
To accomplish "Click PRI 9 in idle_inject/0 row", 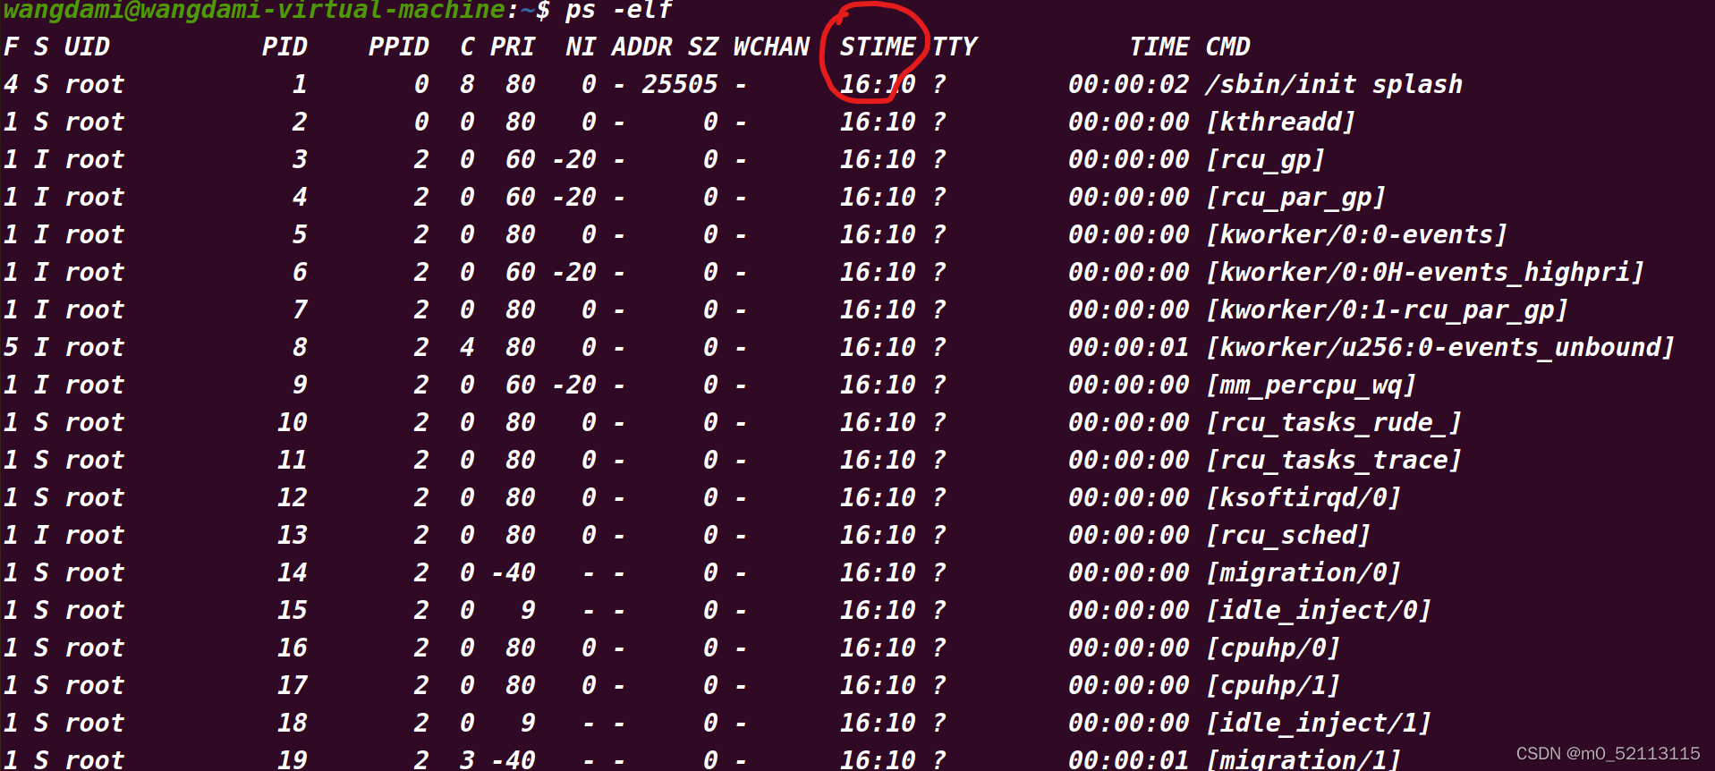I will [x=528, y=610].
